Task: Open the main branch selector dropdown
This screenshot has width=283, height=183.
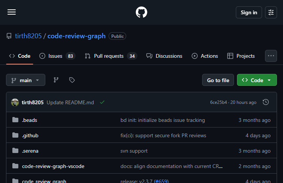Action: point(25,80)
